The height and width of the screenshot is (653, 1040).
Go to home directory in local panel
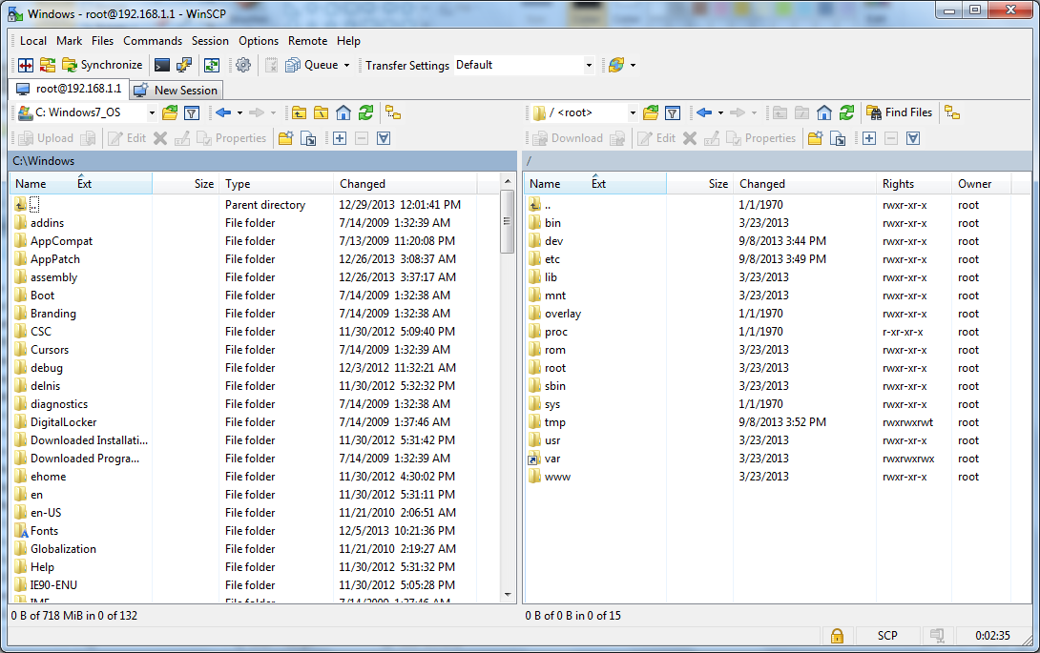tap(343, 112)
